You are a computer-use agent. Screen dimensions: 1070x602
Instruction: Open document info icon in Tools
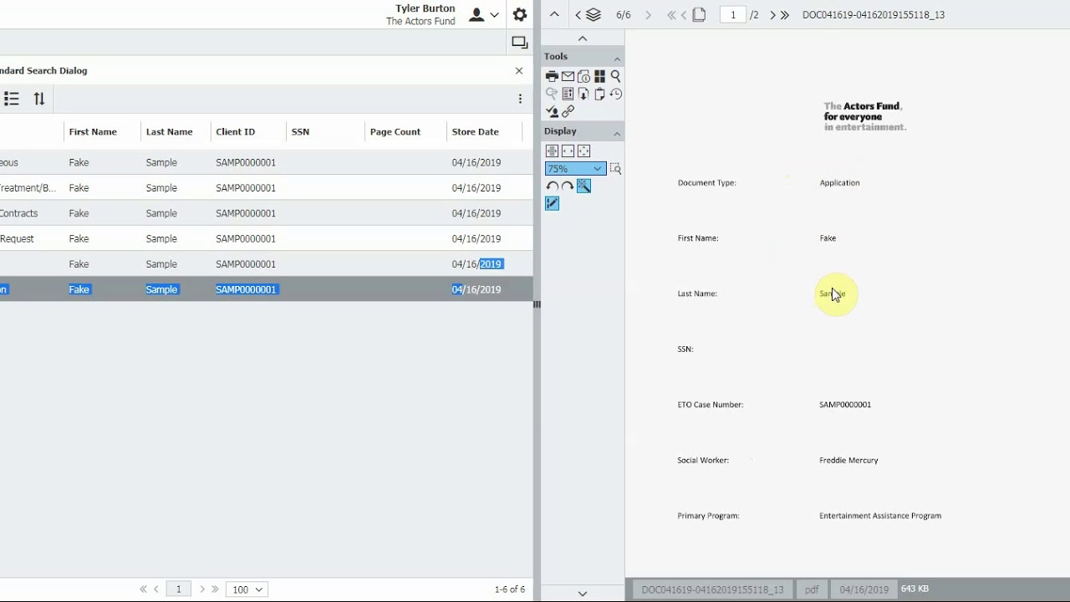583,76
